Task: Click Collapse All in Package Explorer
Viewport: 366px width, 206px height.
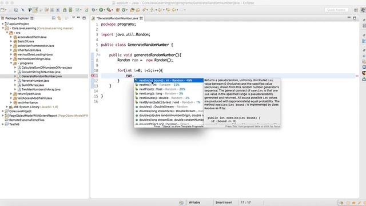Action: [53, 18]
